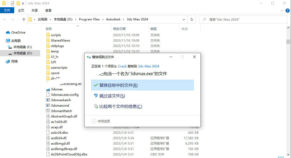Close the 替换或跳过文件 dialog
291x158 pixels.
tap(194, 57)
